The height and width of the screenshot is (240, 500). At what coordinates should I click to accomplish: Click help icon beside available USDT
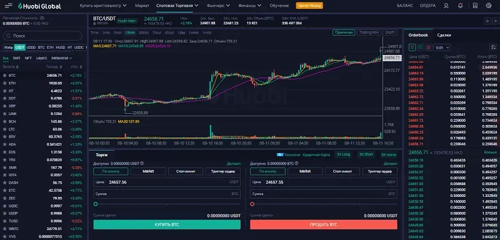coord(142,163)
